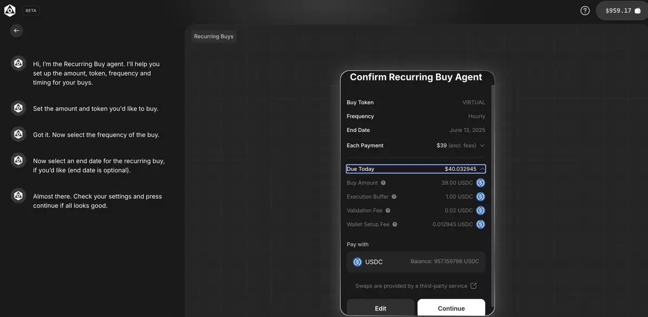Screen dimensions: 648x317
Task: Click the 'End Date' label
Action: [x=358, y=130]
